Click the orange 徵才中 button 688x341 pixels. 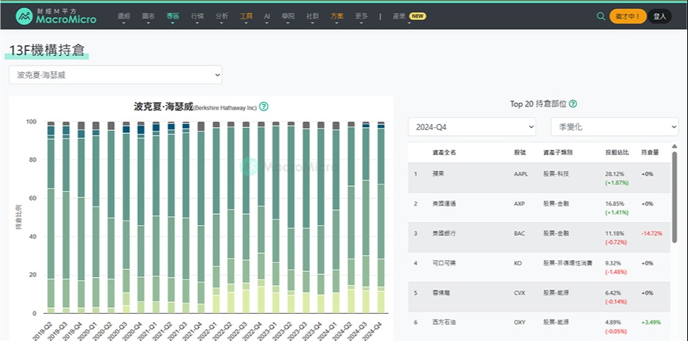pos(628,16)
